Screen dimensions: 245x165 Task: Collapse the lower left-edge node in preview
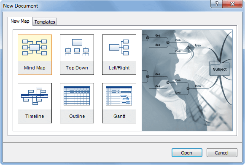[x=148, y=77]
